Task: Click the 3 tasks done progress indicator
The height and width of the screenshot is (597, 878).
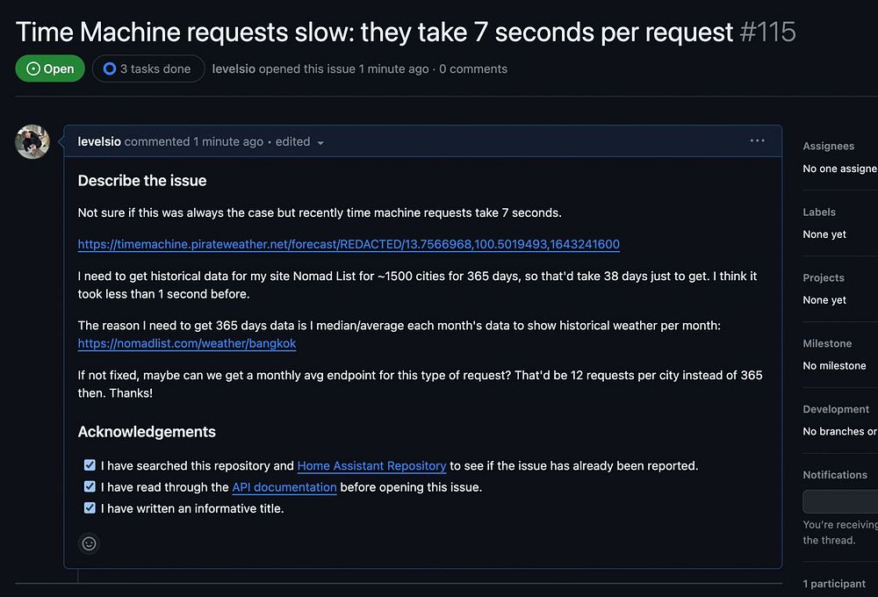Action: click(x=148, y=68)
